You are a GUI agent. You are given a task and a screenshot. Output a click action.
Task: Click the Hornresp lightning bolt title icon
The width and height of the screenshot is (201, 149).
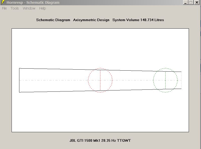(3, 2)
